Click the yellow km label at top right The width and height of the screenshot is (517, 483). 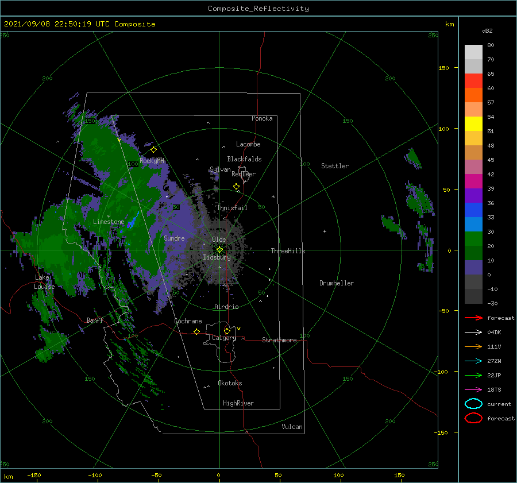[x=449, y=24]
